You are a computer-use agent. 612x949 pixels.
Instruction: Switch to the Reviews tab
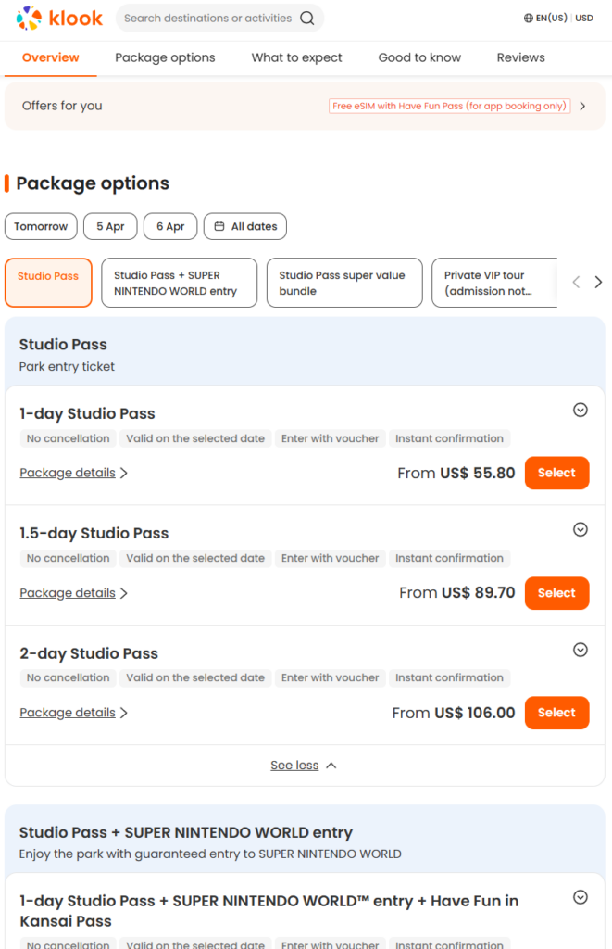point(520,57)
